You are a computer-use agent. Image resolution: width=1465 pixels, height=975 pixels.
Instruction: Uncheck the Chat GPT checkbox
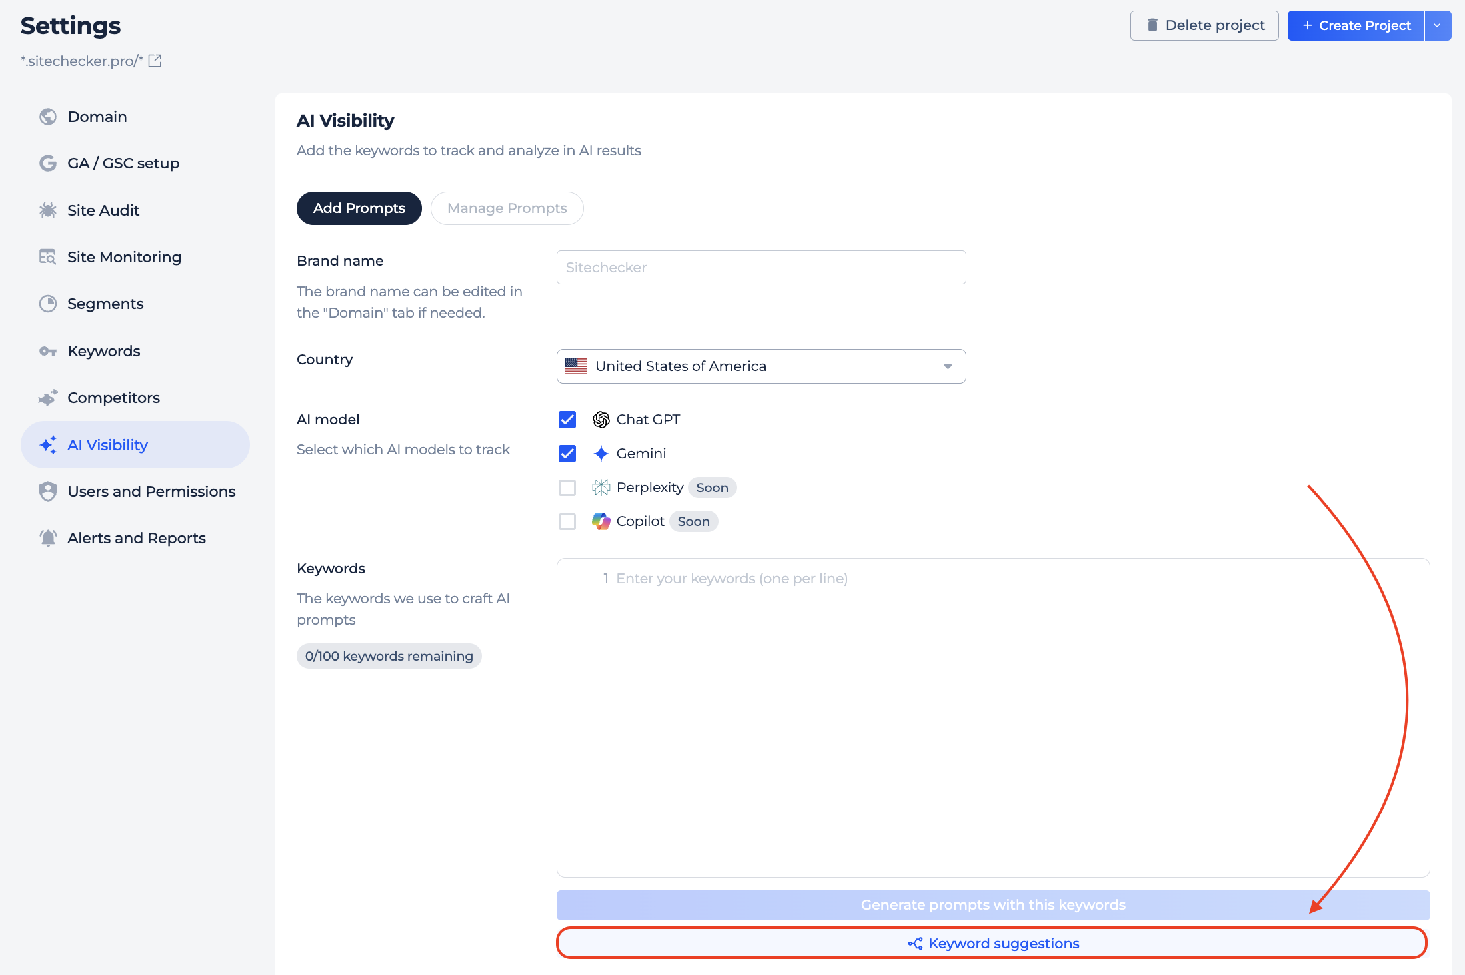[567, 420]
